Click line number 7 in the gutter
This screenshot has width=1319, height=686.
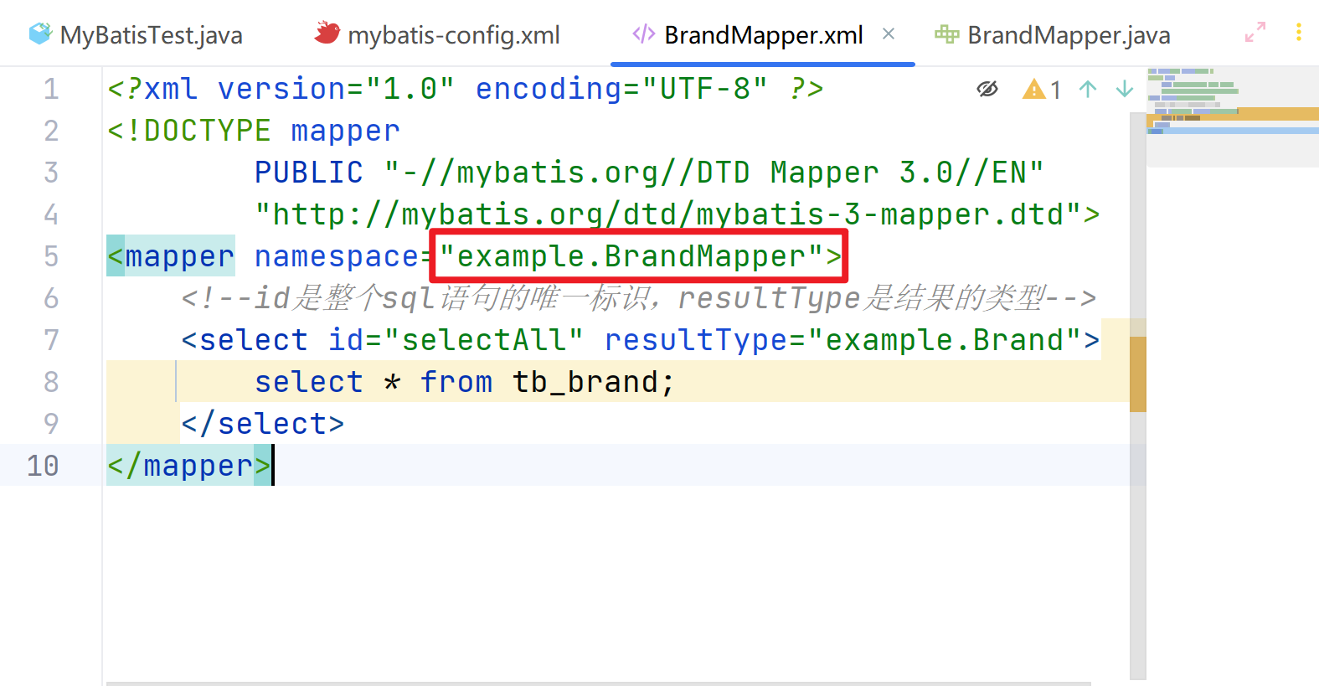51,340
